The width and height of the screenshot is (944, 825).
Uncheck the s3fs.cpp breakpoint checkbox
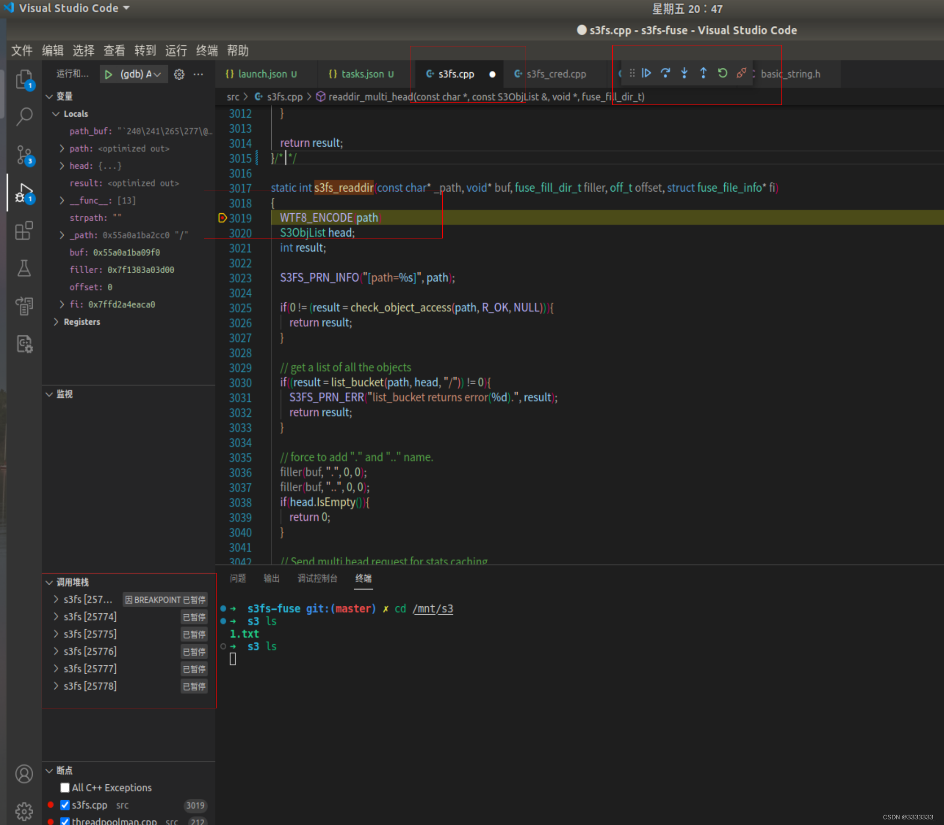pyautogui.click(x=65, y=805)
